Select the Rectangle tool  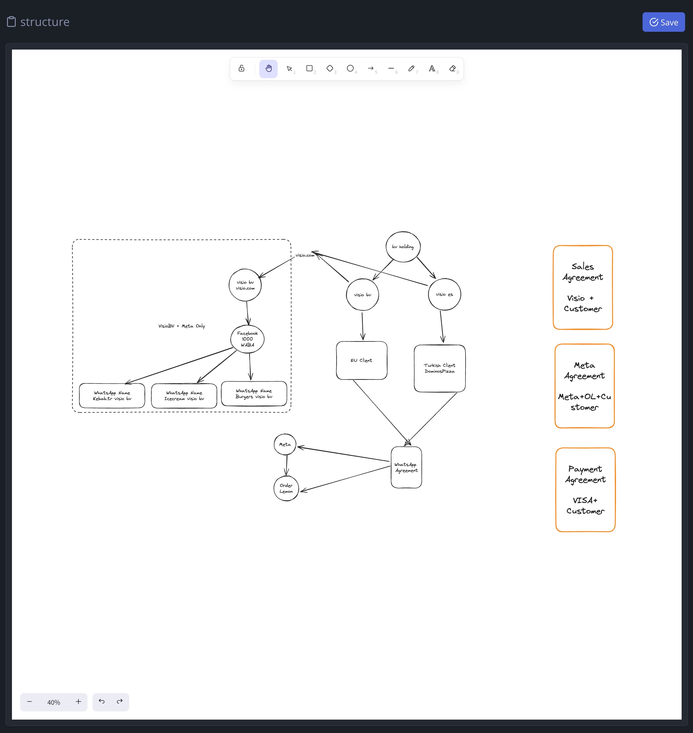pos(309,69)
